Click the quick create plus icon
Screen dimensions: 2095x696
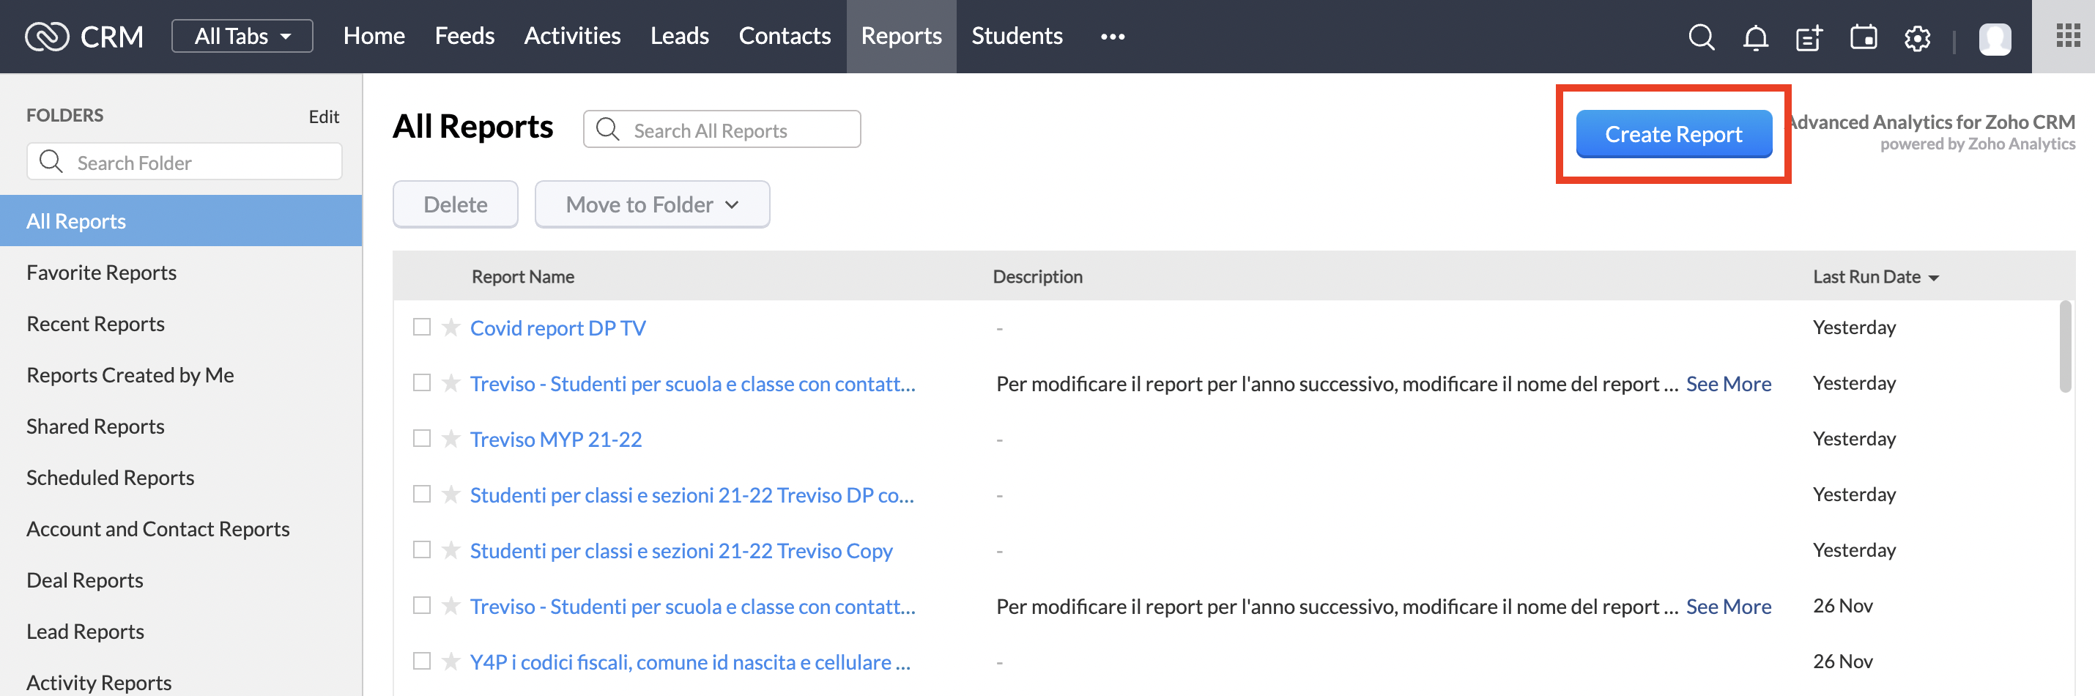1809,37
